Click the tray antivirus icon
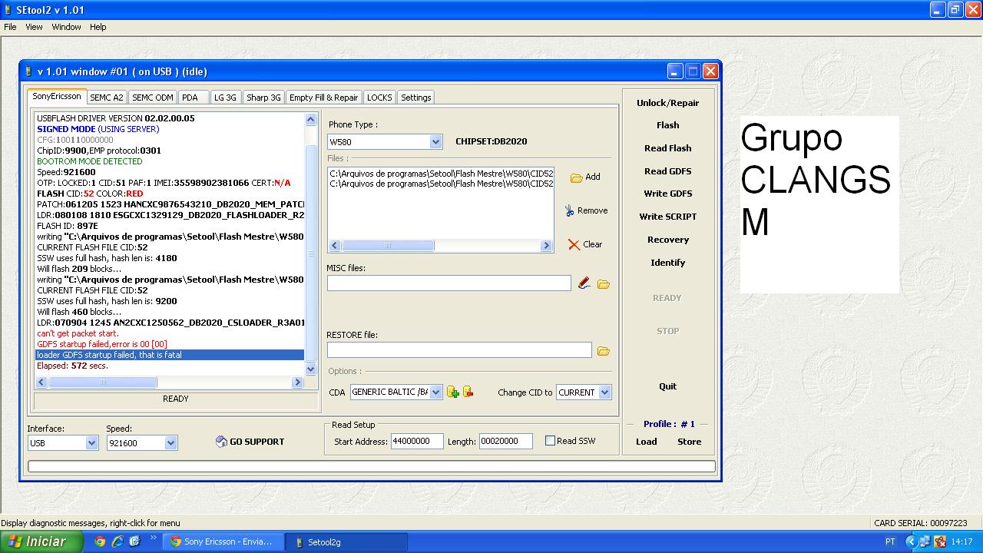983x553 pixels. point(939,541)
